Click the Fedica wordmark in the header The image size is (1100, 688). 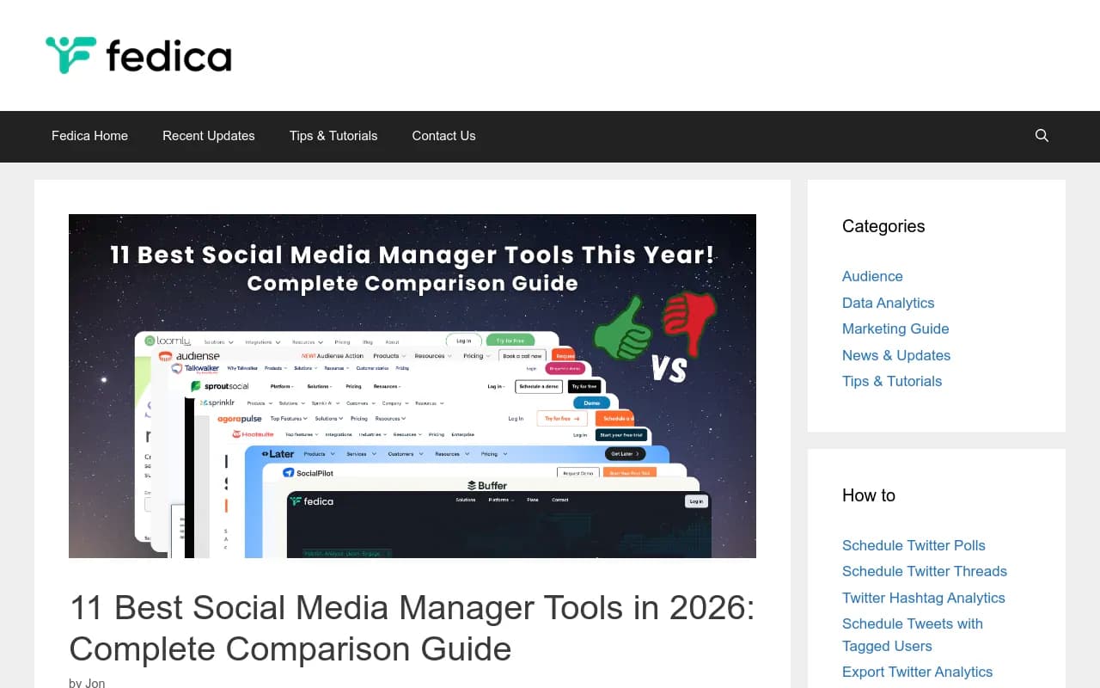coord(168,55)
